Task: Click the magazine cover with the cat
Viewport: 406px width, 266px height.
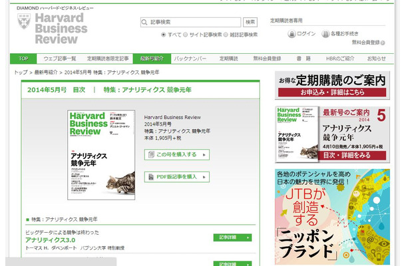Action: [x=101, y=155]
